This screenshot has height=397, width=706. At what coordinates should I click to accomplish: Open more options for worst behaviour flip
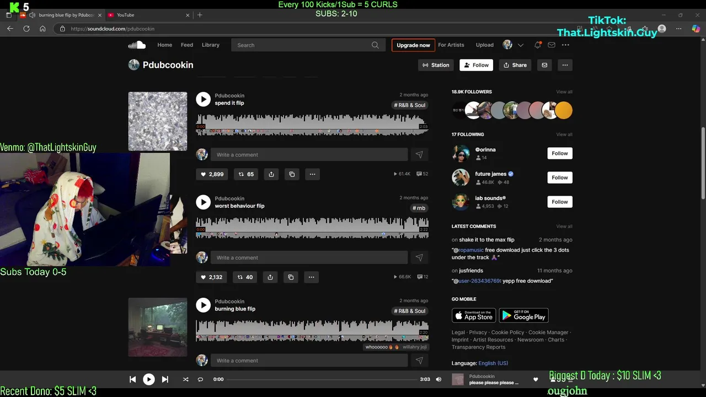(311, 277)
